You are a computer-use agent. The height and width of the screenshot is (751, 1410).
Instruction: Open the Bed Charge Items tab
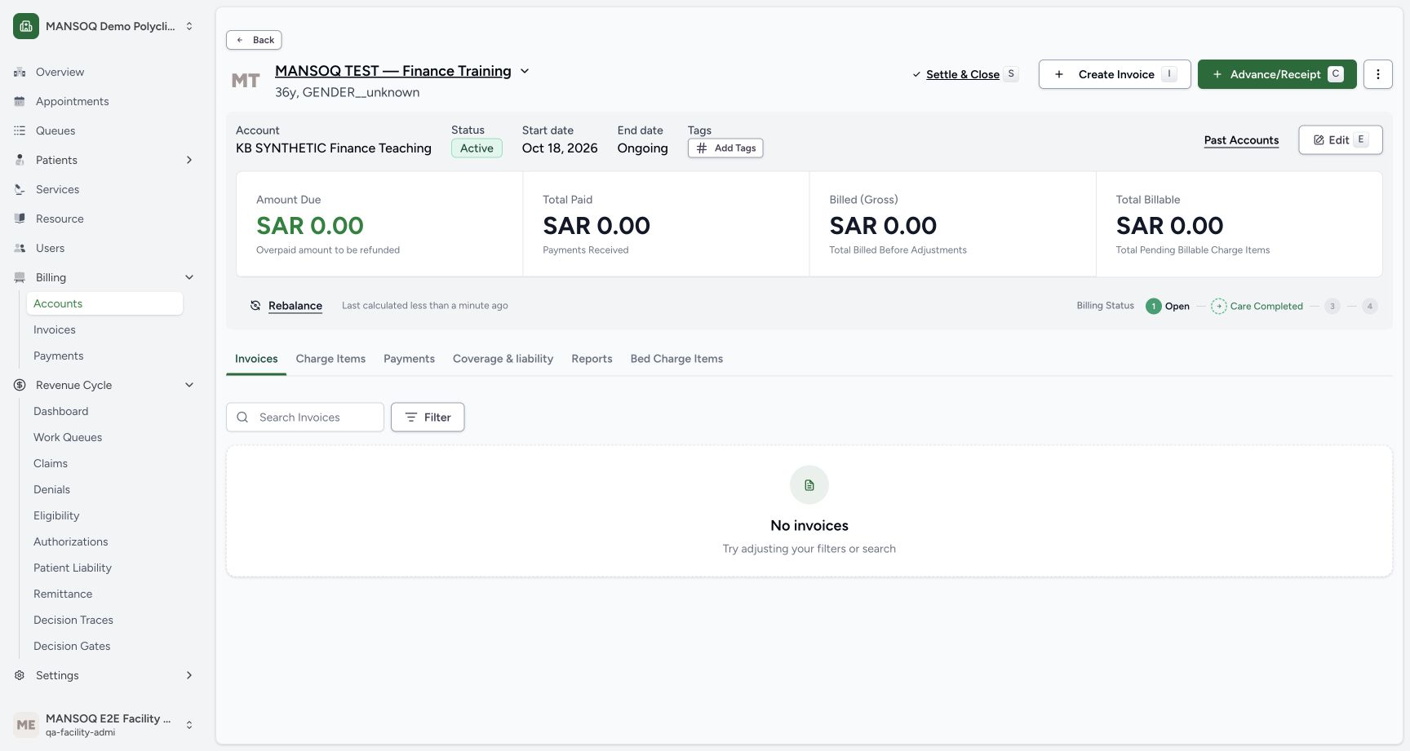click(676, 359)
